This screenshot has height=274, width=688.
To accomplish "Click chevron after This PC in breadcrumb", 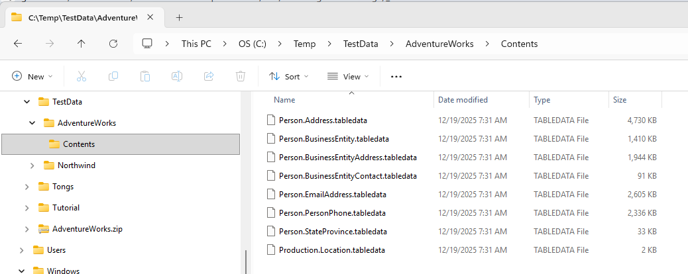I will [225, 44].
